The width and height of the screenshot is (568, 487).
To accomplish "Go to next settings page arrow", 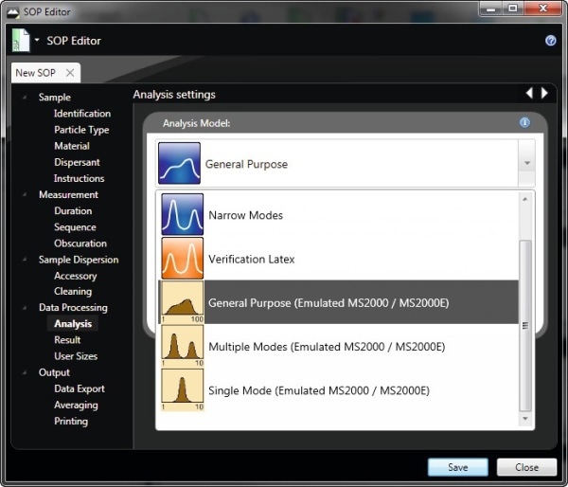I will click(x=544, y=93).
